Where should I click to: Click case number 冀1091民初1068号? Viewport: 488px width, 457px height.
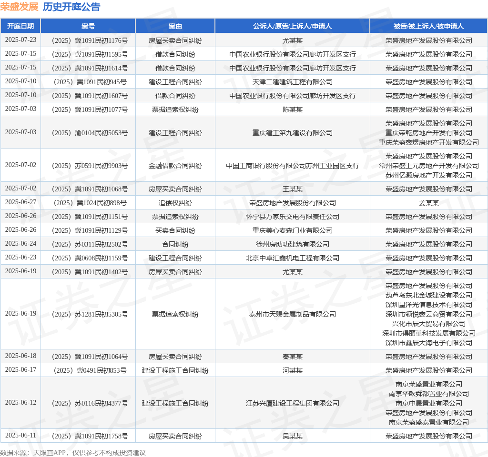pyautogui.click(x=101, y=189)
